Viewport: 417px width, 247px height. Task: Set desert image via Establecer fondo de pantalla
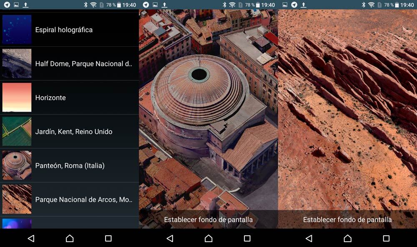(347, 220)
